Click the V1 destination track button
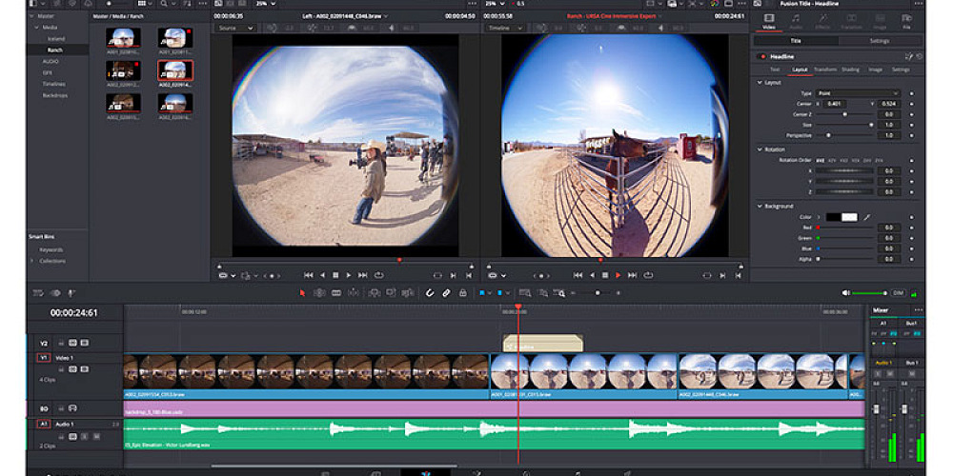This screenshot has height=476, width=953. coord(43,358)
